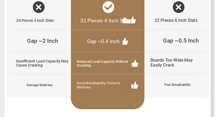Click the X icon above 24 Pieces 4 Inch Slats

pyautogui.click(x=39, y=7)
